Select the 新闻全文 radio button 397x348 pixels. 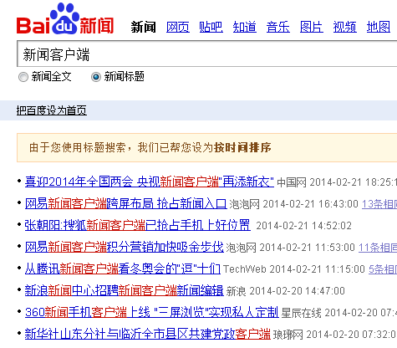[x=23, y=77]
